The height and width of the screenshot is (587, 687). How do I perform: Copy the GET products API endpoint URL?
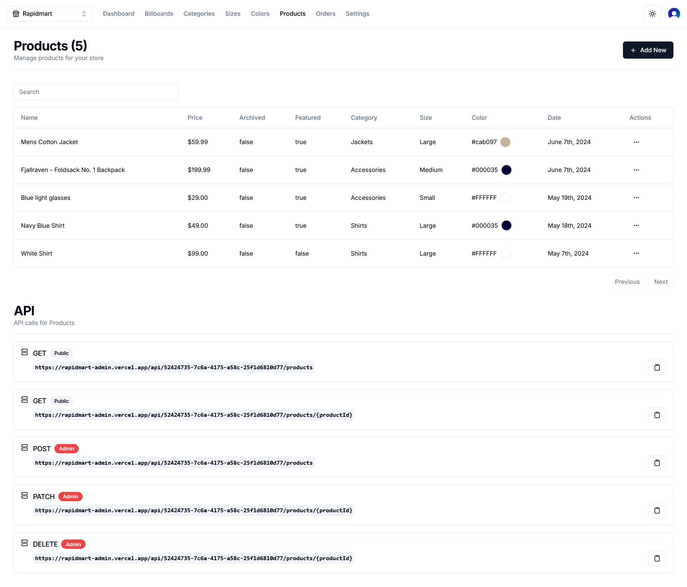click(657, 367)
